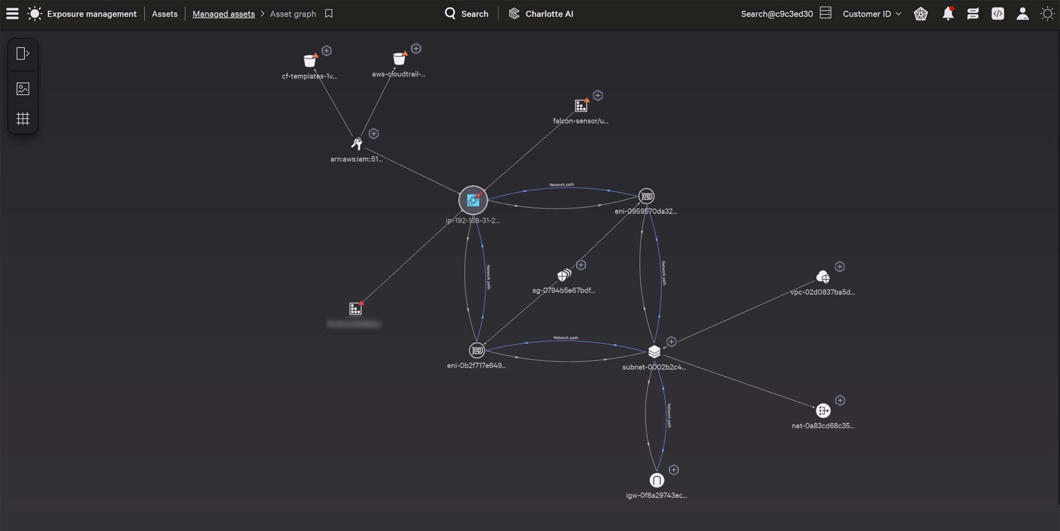Screen dimensions: 1060x531
Task: Open the Assets section
Action: [164, 14]
